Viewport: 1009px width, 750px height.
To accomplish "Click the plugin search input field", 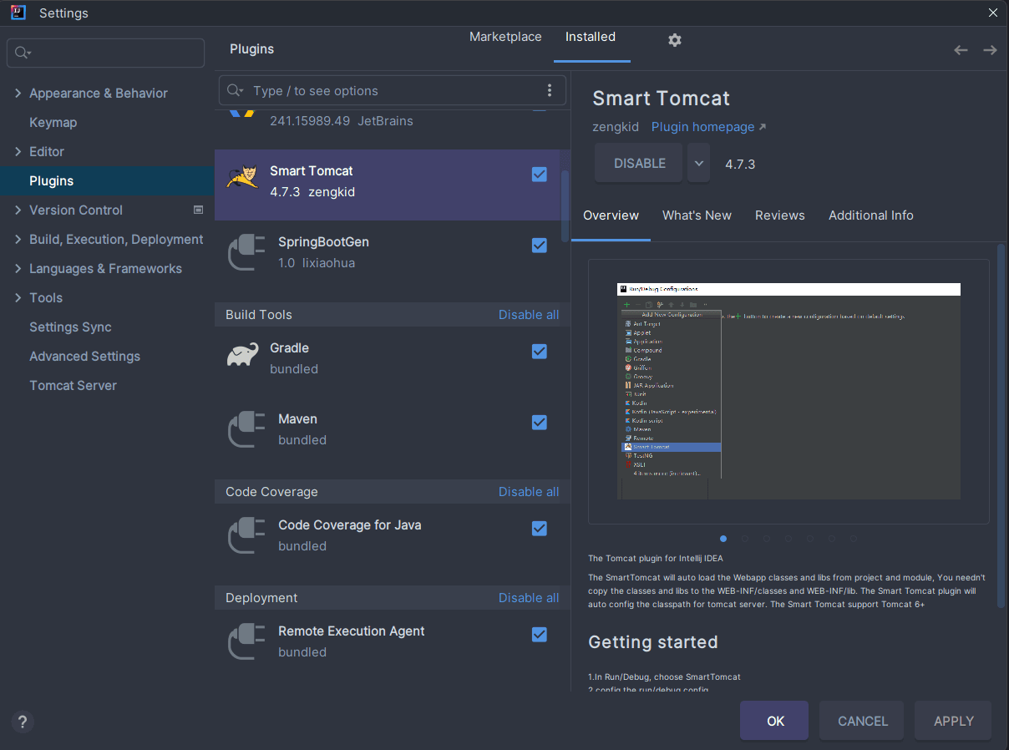I will tap(393, 90).
